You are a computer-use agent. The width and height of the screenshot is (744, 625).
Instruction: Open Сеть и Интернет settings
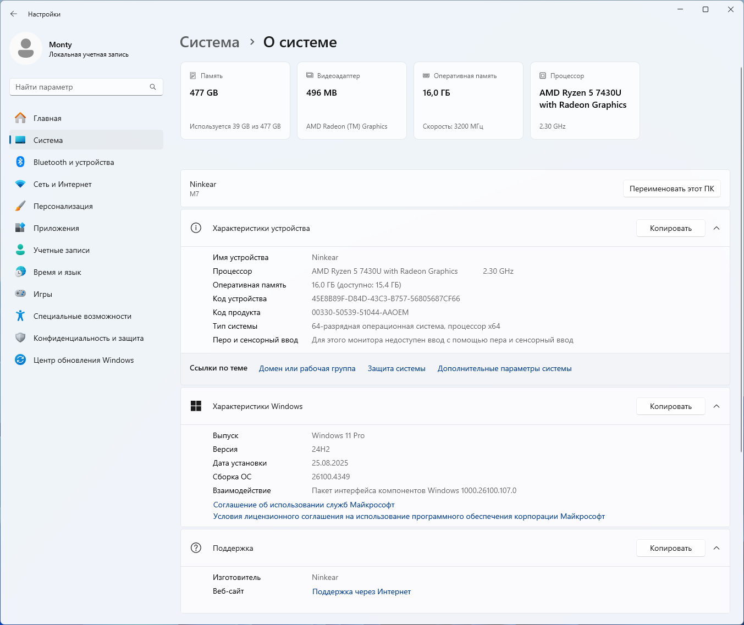[86, 184]
